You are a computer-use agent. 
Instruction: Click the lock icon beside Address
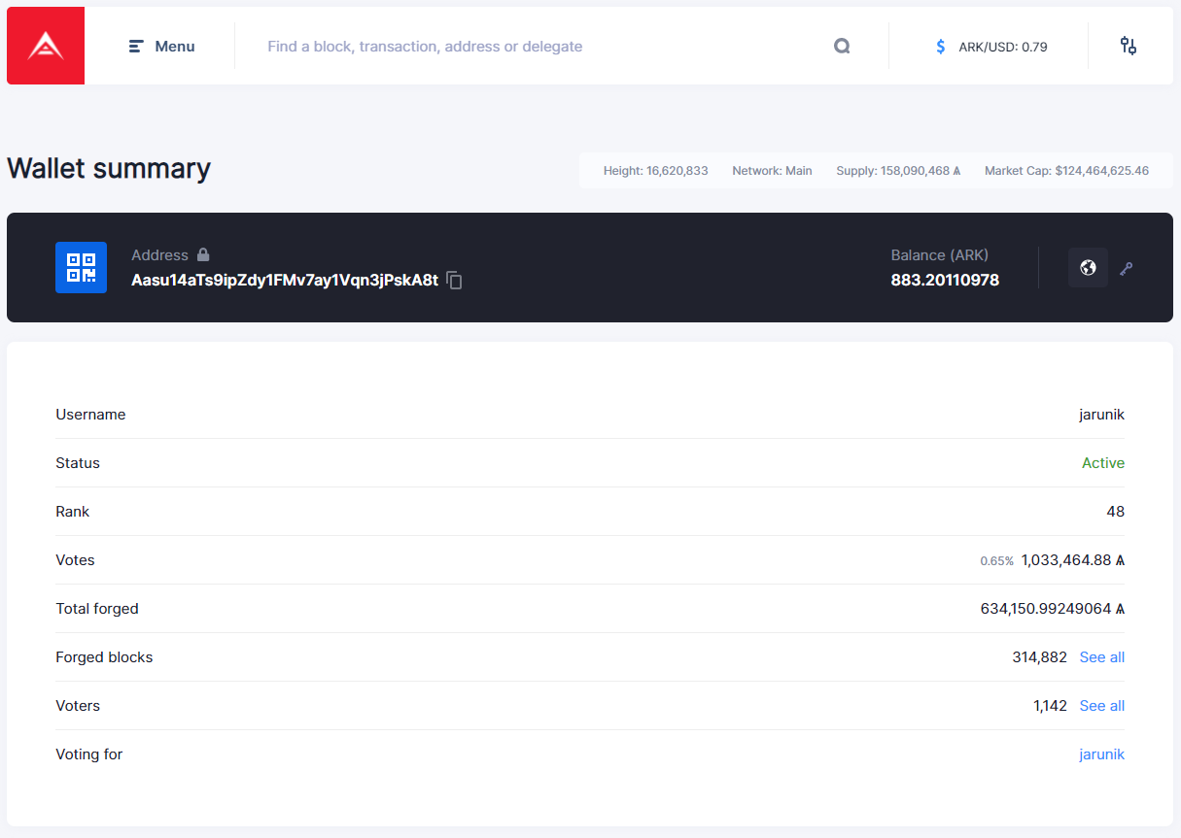pos(203,254)
